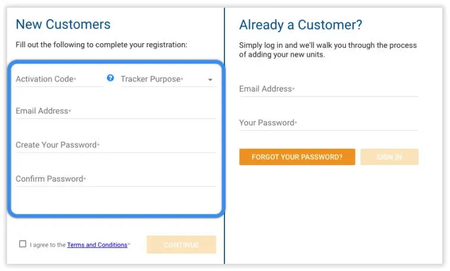Click the Forgot Your Password button
Image resolution: width=450 pixels, height=271 pixels.
[297, 157]
